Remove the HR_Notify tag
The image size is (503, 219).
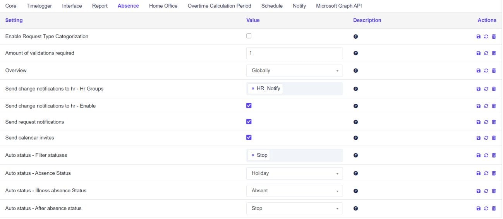[x=253, y=89]
